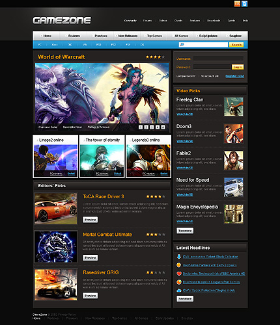Open the orange RSS feed icon
Screen dimensions: 280x325
coord(237,4)
